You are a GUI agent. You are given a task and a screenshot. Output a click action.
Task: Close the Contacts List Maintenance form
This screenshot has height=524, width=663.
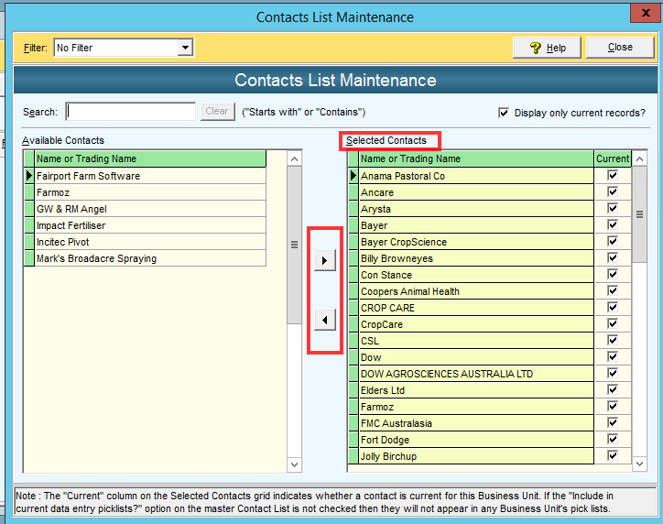coord(620,48)
